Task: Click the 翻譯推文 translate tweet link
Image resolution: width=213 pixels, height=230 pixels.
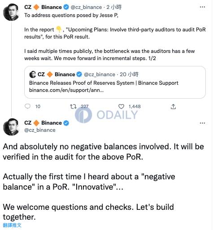Action: (x=12, y=225)
